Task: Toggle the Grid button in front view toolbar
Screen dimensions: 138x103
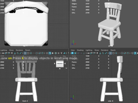Action: [x=25, y=53]
